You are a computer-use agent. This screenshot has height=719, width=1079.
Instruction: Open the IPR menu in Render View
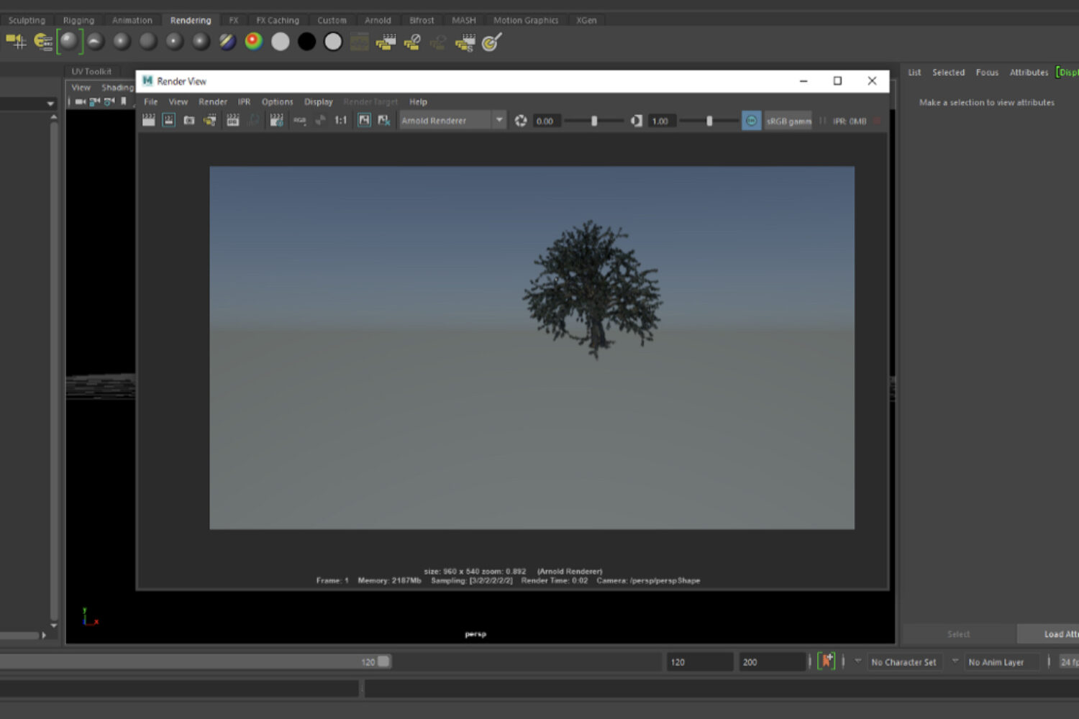coord(244,102)
